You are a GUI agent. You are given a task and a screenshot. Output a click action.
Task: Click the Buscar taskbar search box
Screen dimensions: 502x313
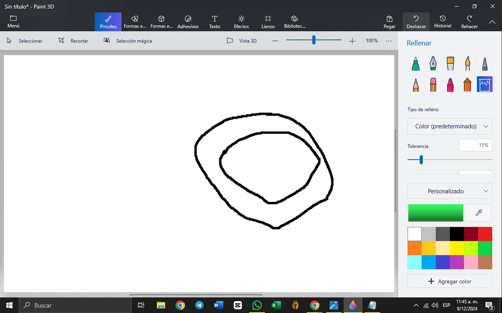tap(75, 305)
